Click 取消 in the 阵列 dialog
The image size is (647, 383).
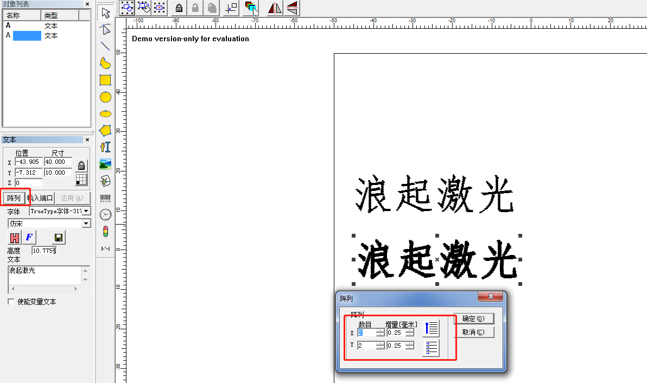point(473,331)
